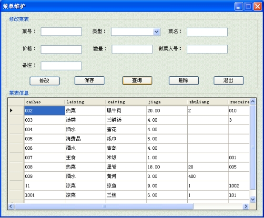
Task: Click the horizontal scrollbar thumb
Action: tap(104, 206)
